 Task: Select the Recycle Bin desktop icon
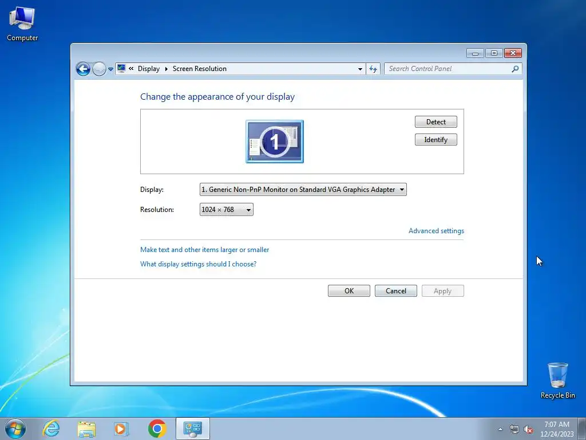557,380
